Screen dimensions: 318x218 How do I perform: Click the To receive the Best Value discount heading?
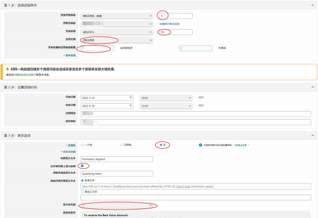[x=106, y=215]
